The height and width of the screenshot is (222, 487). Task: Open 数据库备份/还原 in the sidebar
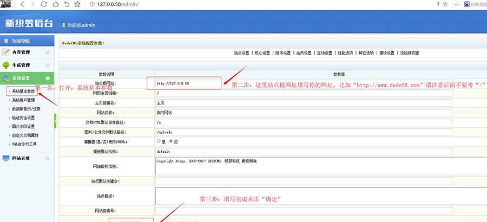(26, 109)
